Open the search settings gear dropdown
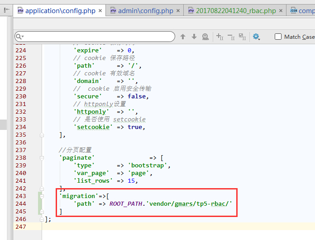 tap(257, 37)
